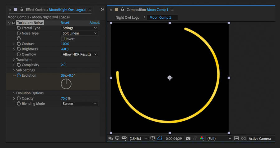The height and width of the screenshot is (148, 280).
Task: Take a snapshot with camera icon
Action: pos(188,139)
